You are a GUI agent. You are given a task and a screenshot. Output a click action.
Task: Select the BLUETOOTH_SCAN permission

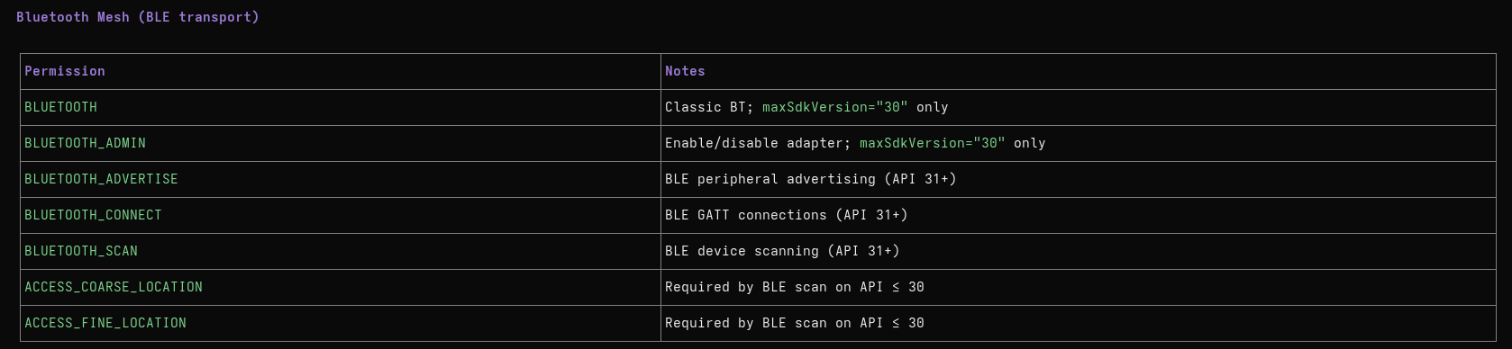[x=81, y=251]
